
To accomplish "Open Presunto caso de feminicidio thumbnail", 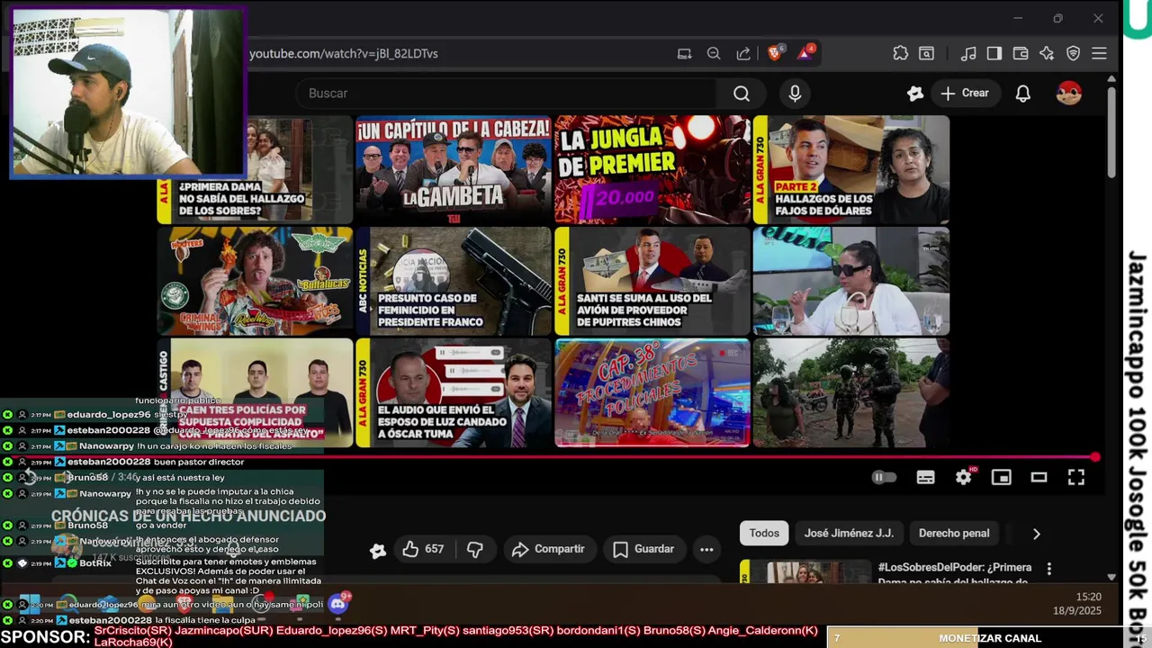I will (x=454, y=281).
